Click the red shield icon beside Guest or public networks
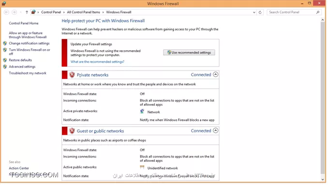328x185 pixels. point(72,131)
